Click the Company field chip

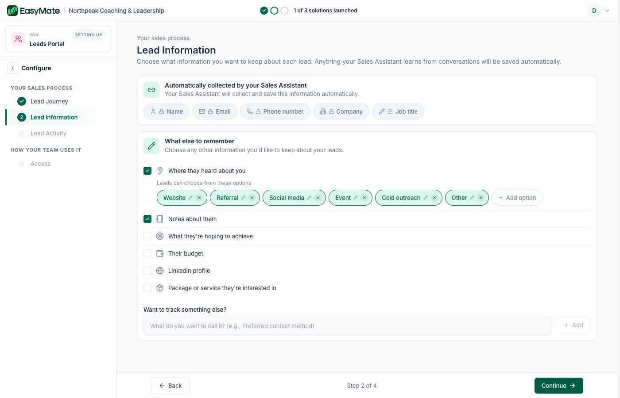point(341,111)
